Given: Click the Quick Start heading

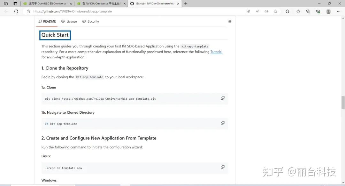Looking at the screenshot, I should coord(55,35).
